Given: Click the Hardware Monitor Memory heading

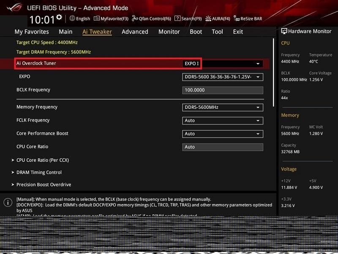Looking at the screenshot, I should click(x=290, y=115).
